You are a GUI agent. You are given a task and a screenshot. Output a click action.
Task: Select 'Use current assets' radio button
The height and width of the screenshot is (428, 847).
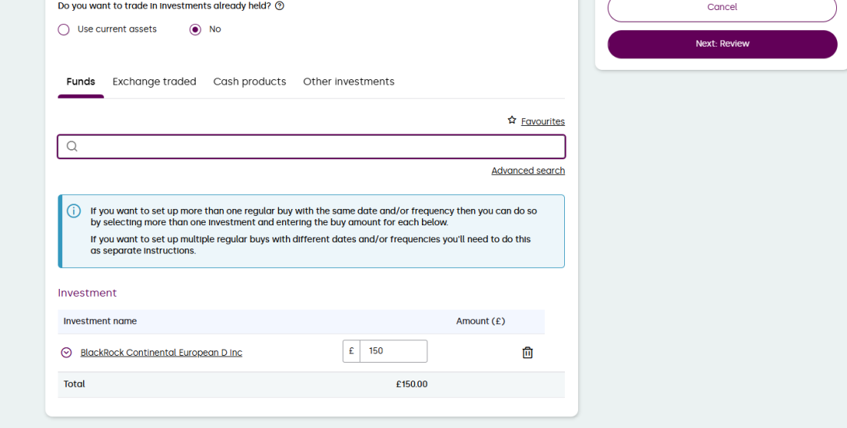tap(64, 30)
